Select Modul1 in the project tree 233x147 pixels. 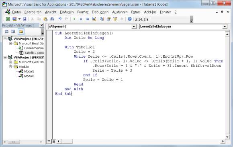tap(29, 71)
